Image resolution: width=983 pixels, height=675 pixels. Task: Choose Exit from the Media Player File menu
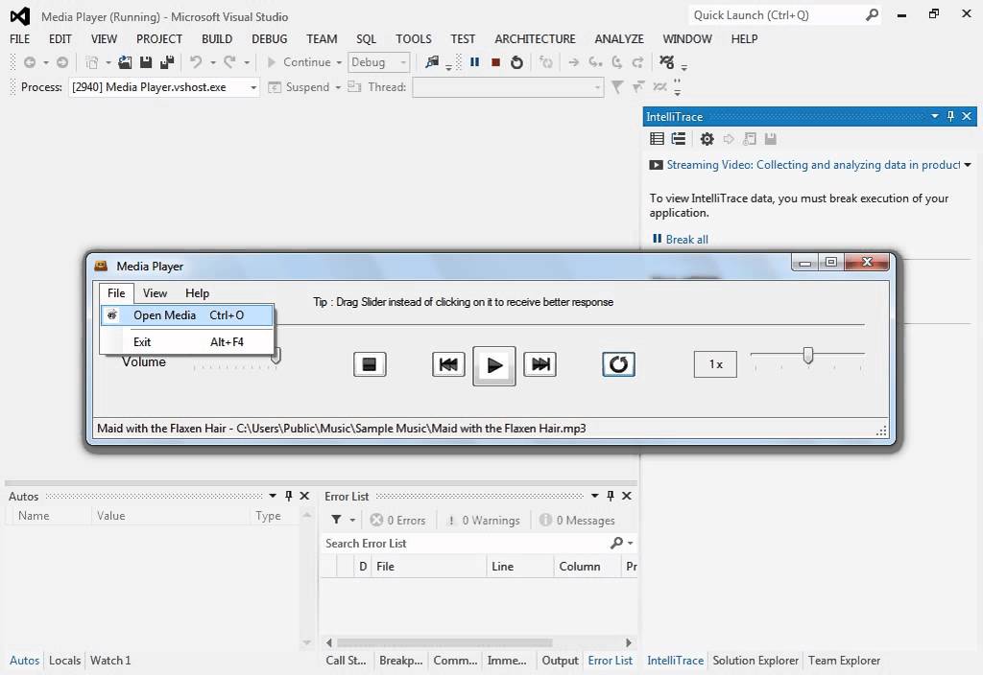coord(187,342)
